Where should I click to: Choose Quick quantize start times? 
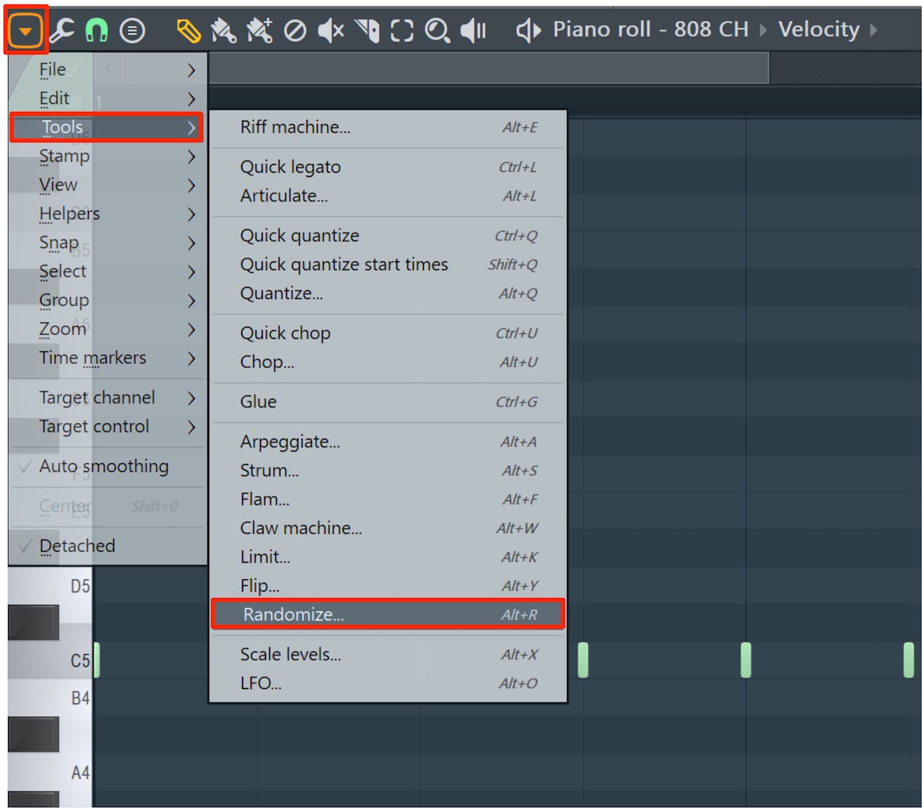point(388,265)
